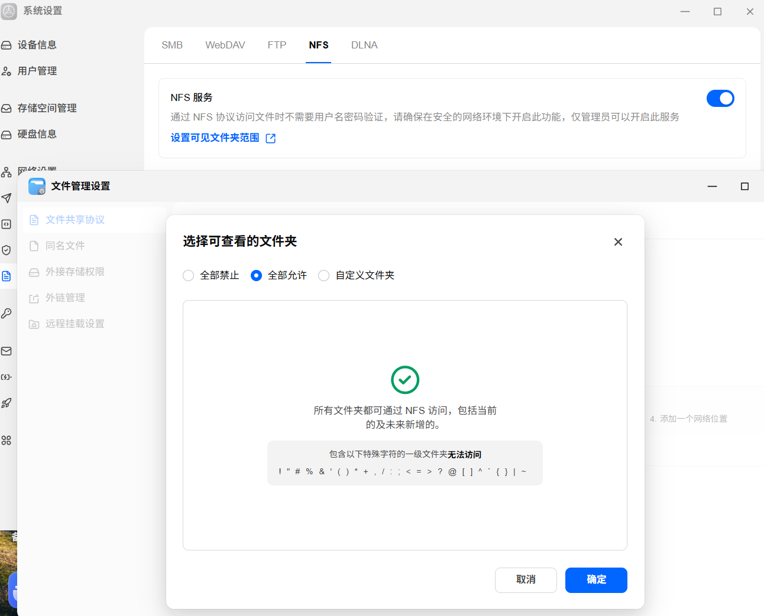The width and height of the screenshot is (764, 616).
Task: Switch to the SMB tab
Action: pyautogui.click(x=172, y=45)
